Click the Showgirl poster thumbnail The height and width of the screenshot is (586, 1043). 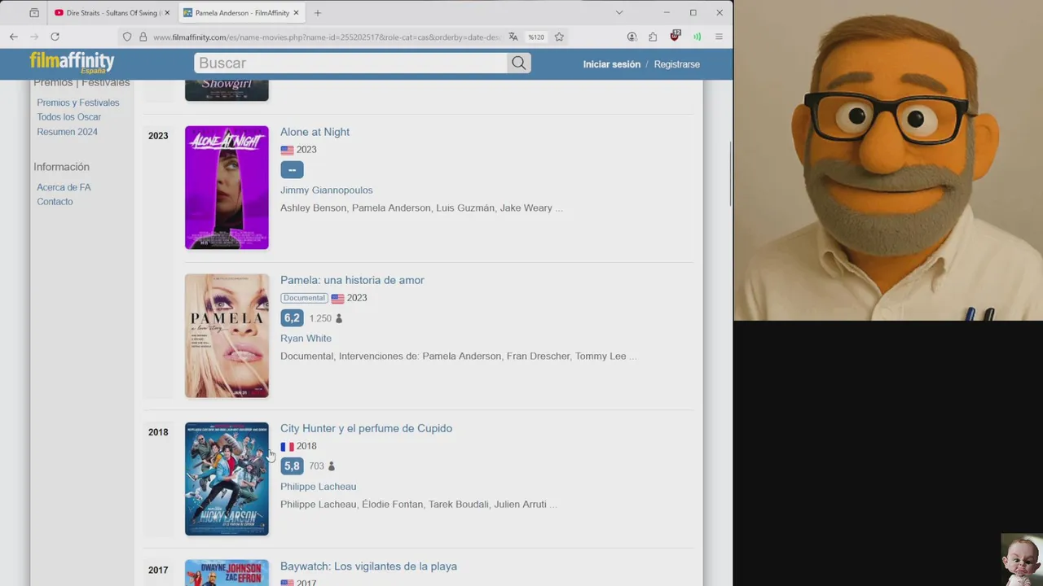click(227, 90)
